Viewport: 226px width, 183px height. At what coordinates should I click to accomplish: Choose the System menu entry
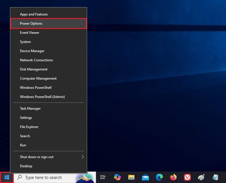pyautogui.click(x=49, y=42)
